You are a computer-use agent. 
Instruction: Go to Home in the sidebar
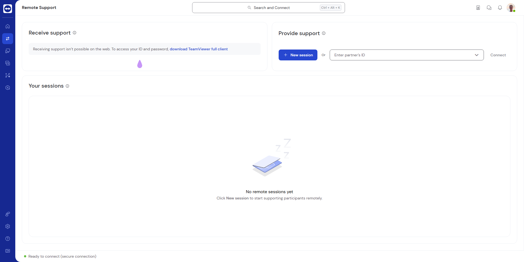[8, 26]
